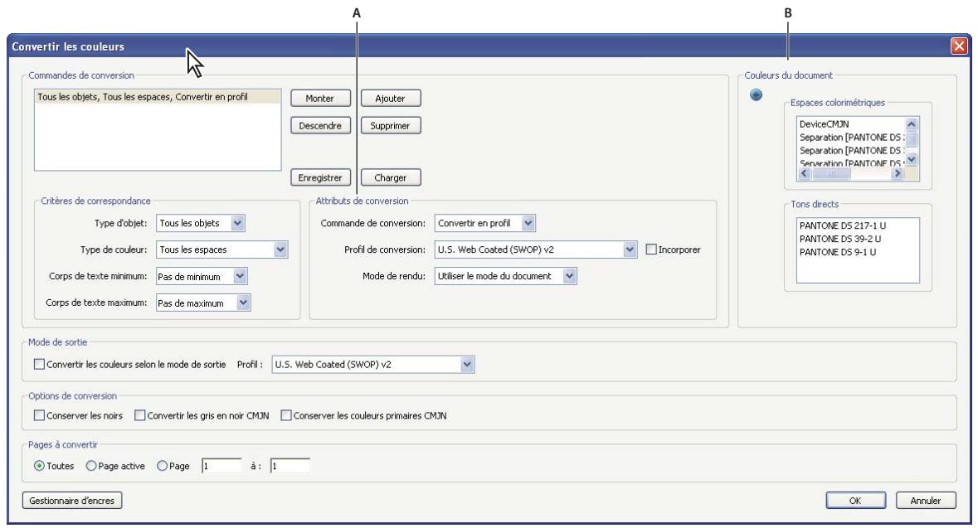The height and width of the screenshot is (528, 978).
Task: Close the Convertir les couleurs dialog
Action: point(958,46)
